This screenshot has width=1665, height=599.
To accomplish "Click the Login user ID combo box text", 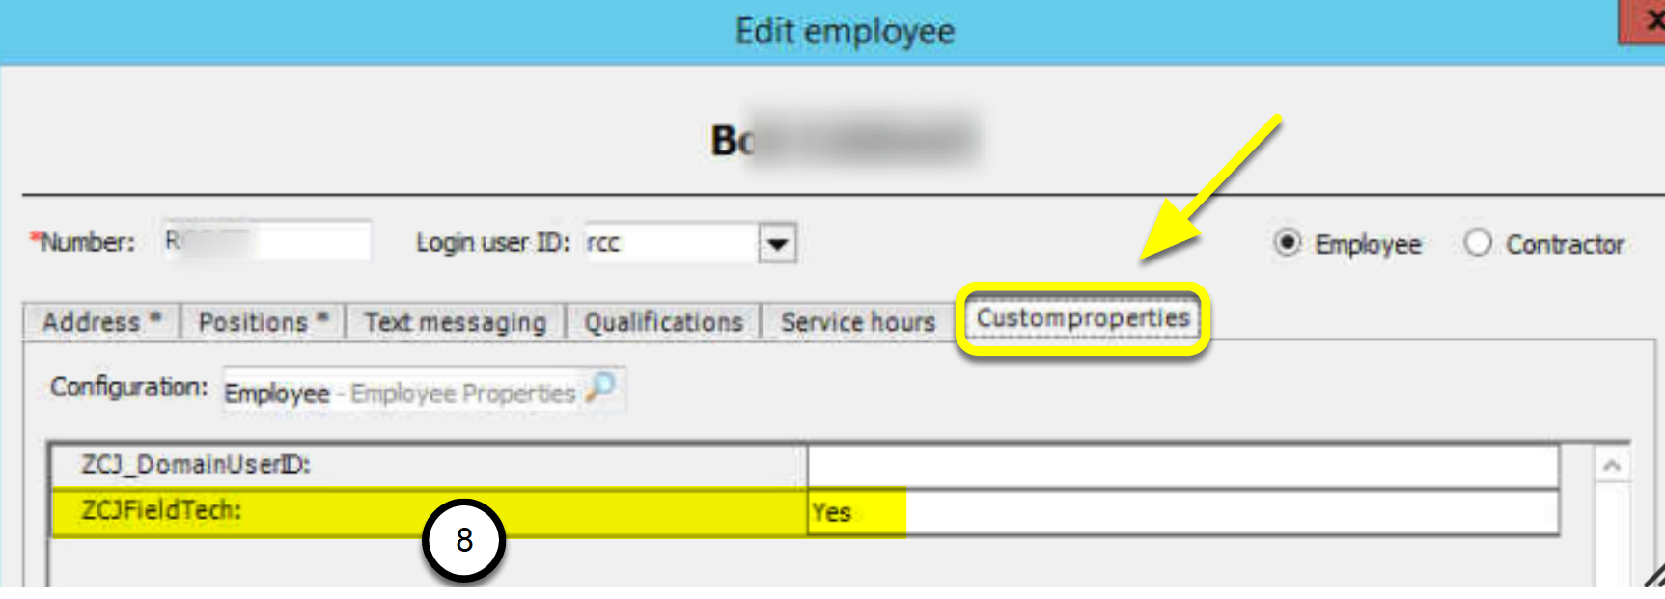I will pyautogui.click(x=672, y=243).
